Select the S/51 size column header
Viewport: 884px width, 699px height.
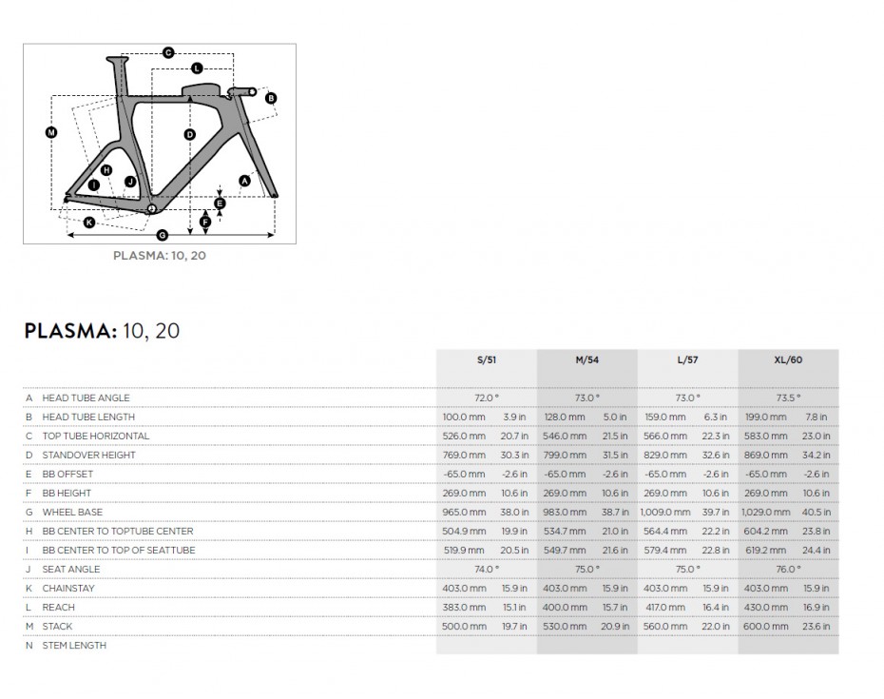[487, 359]
